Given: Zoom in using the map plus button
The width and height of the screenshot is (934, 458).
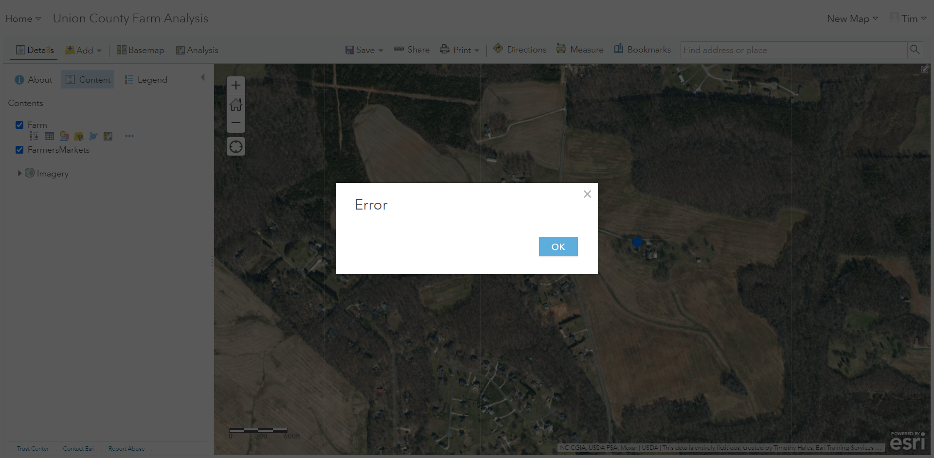Looking at the screenshot, I should click(x=235, y=85).
